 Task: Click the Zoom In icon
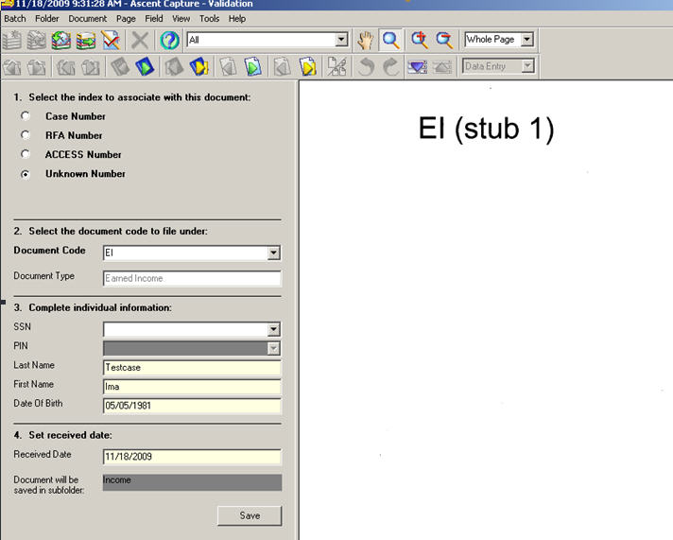coord(420,40)
